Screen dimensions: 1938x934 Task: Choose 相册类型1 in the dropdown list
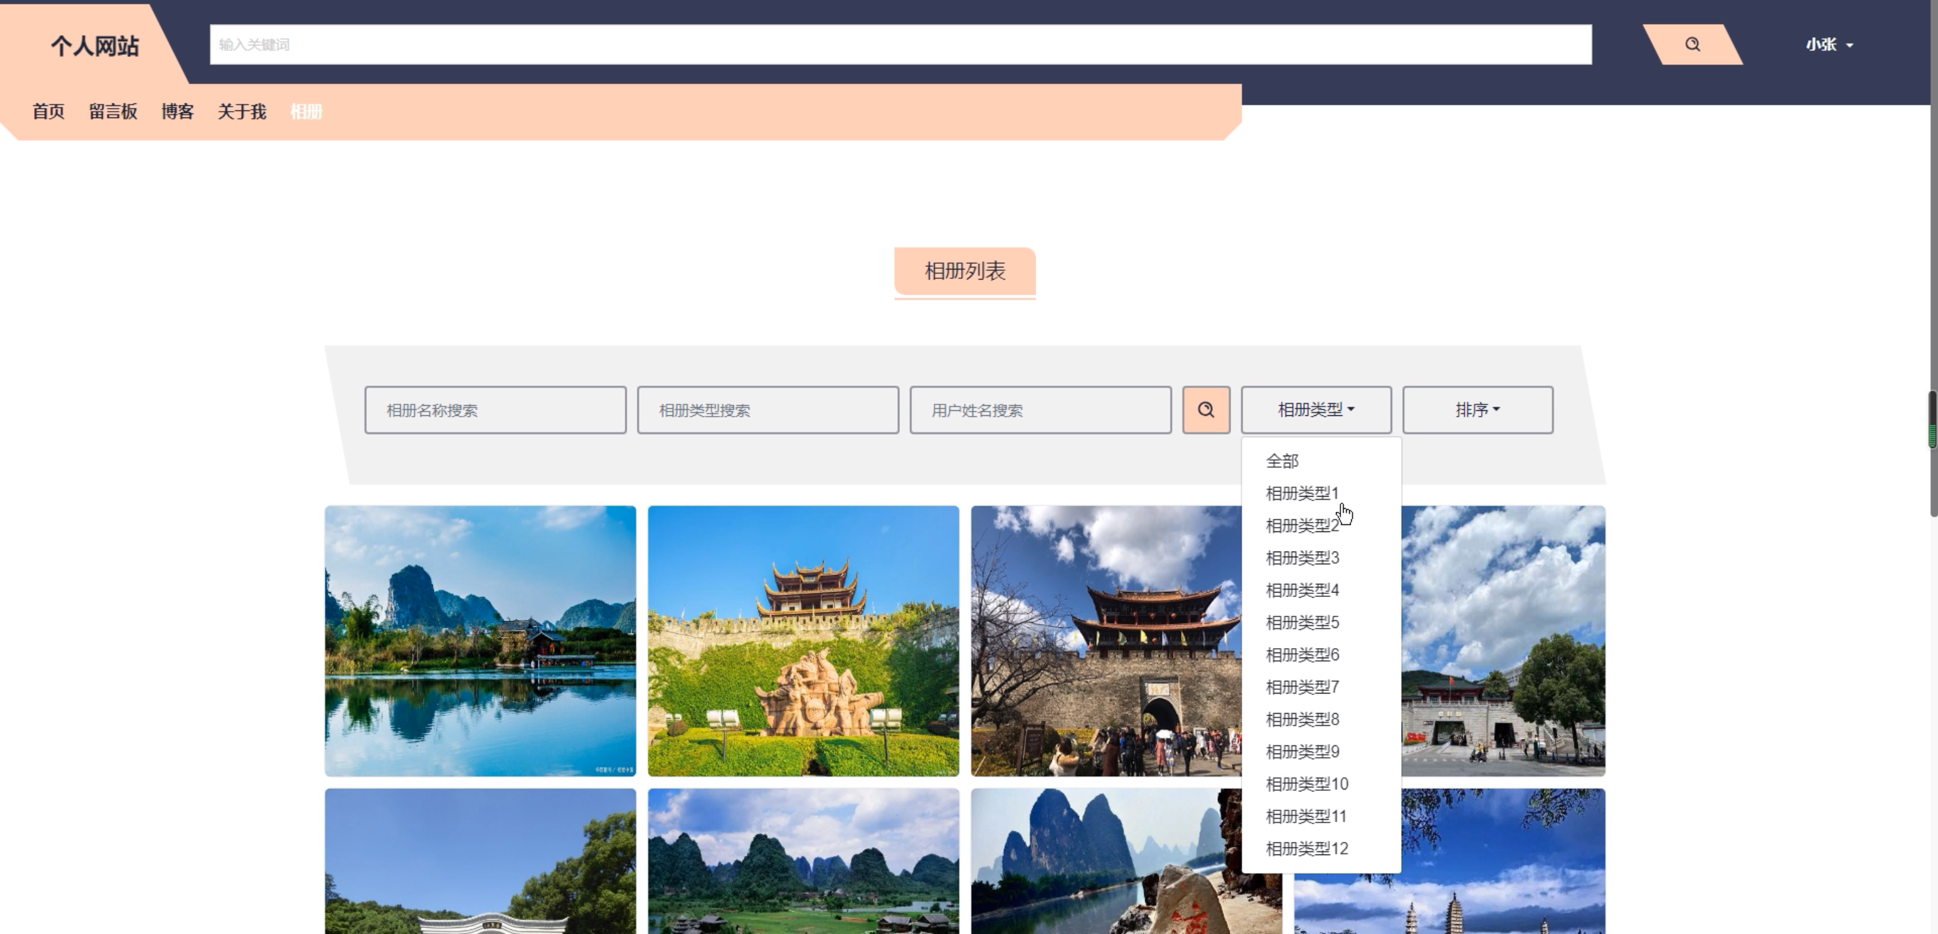click(1303, 493)
